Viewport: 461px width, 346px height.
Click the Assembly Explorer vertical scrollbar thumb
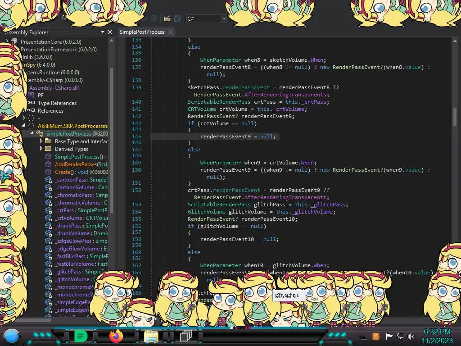(111, 140)
